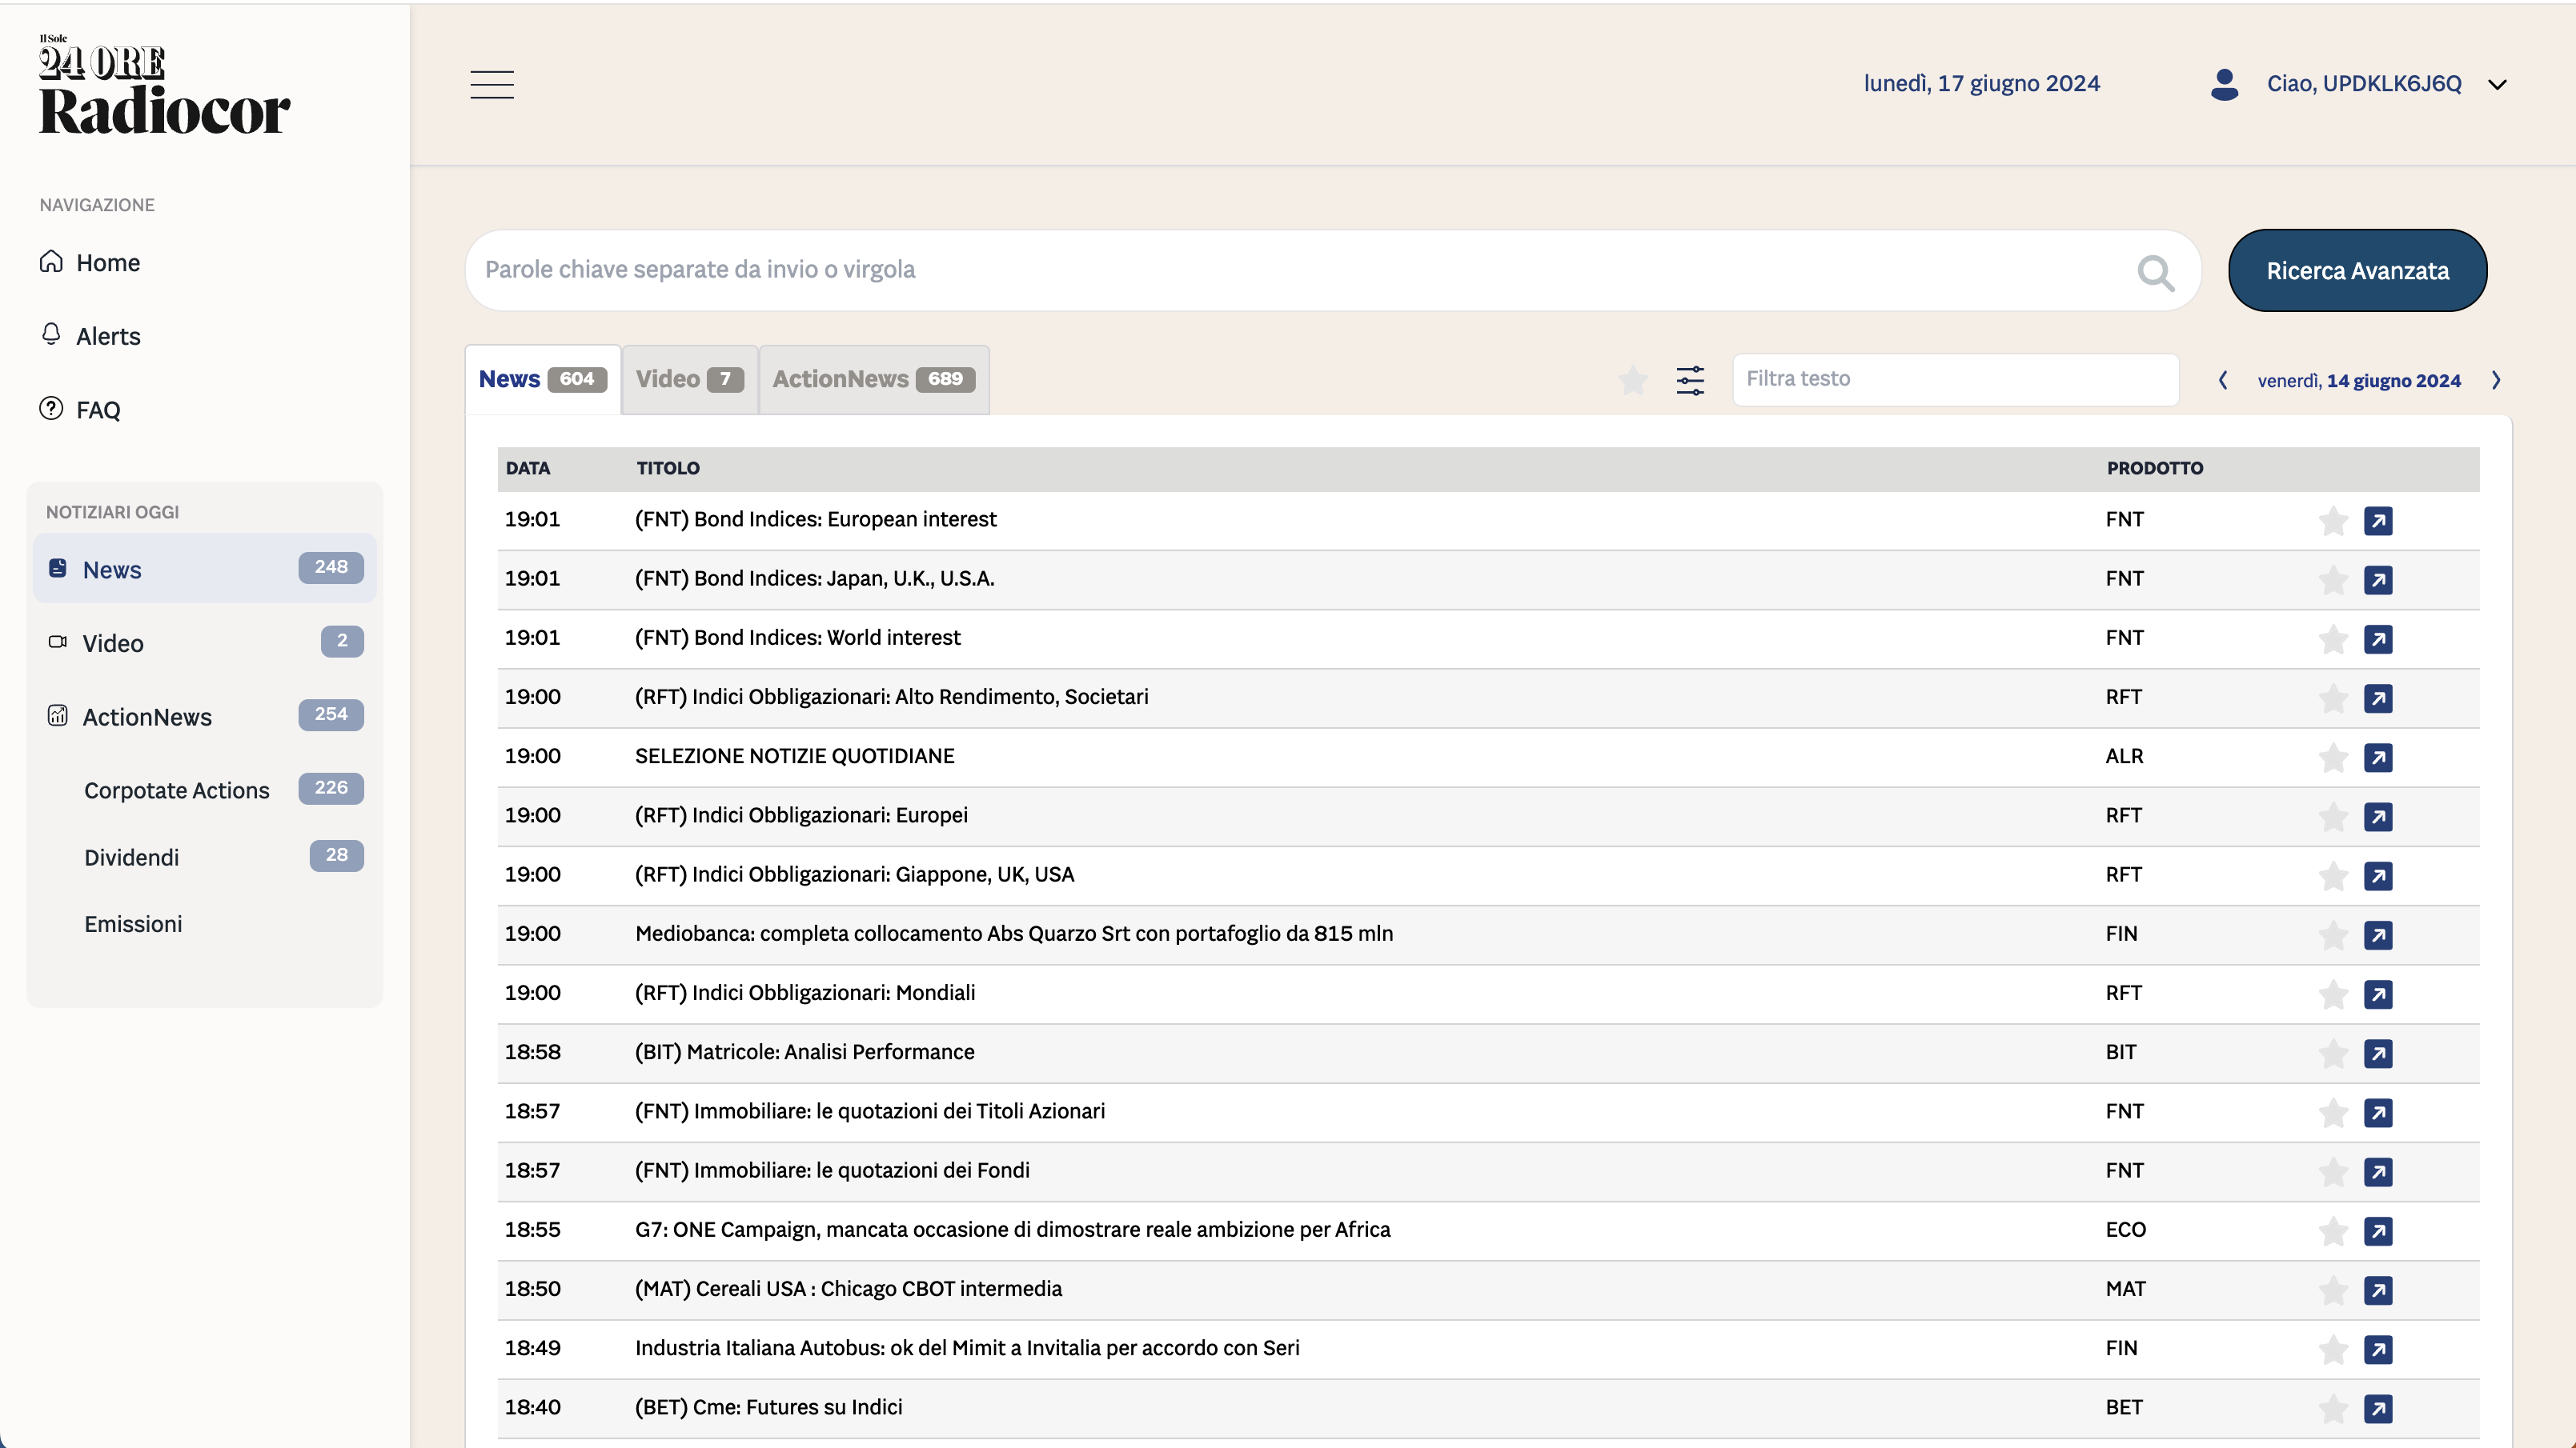
Task: Go to the next date with the right chevron
Action: (2496, 380)
